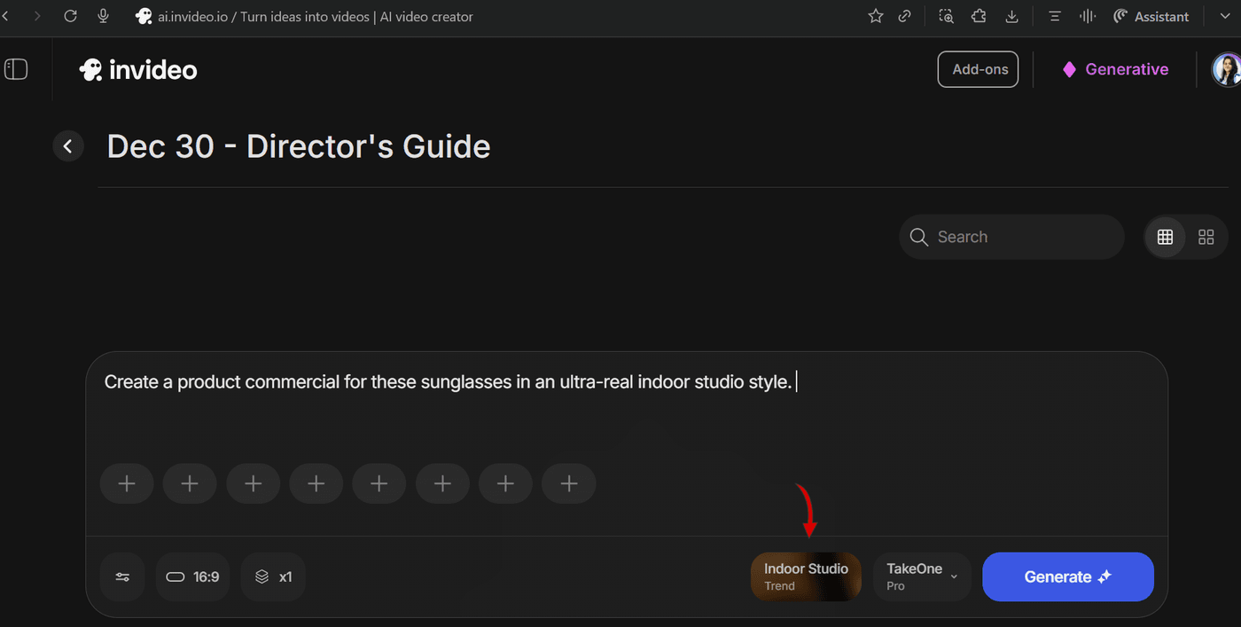Open the Add-ons button
Image resolution: width=1241 pixels, height=627 pixels.
pyautogui.click(x=979, y=69)
